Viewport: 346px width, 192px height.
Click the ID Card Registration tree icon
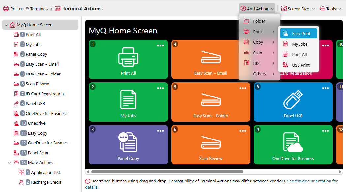(x=16, y=94)
